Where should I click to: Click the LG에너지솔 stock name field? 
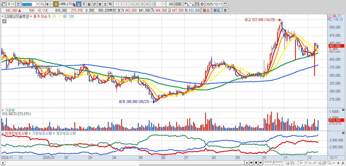pyautogui.click(x=66, y=4)
